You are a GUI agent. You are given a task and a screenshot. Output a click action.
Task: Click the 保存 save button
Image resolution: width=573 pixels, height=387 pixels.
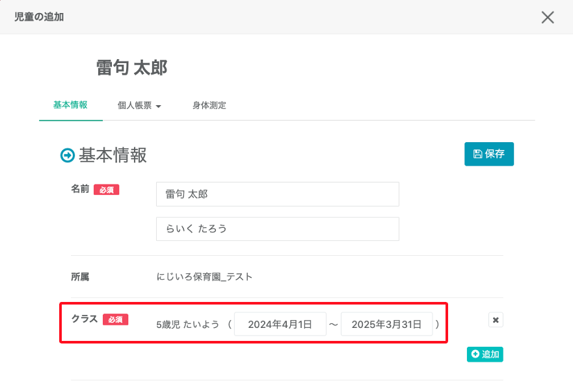pyautogui.click(x=489, y=154)
